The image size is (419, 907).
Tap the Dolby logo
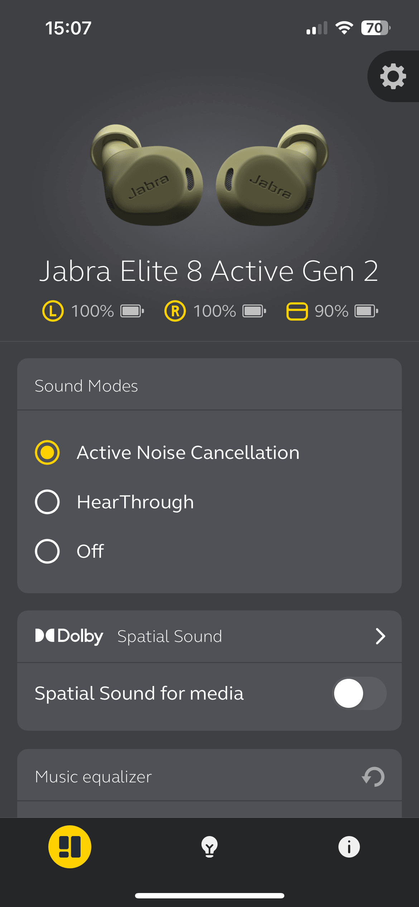point(69,636)
